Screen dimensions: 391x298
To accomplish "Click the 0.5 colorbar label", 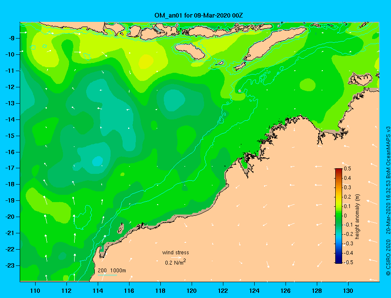I will pos(347,169).
